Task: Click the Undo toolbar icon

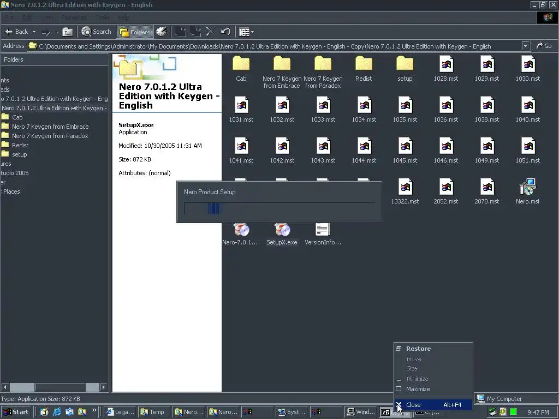Action: (x=225, y=32)
